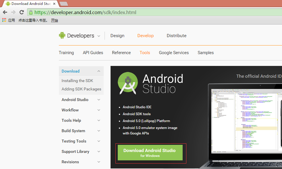
Task: Go to the API Guides tab
Action: click(93, 53)
